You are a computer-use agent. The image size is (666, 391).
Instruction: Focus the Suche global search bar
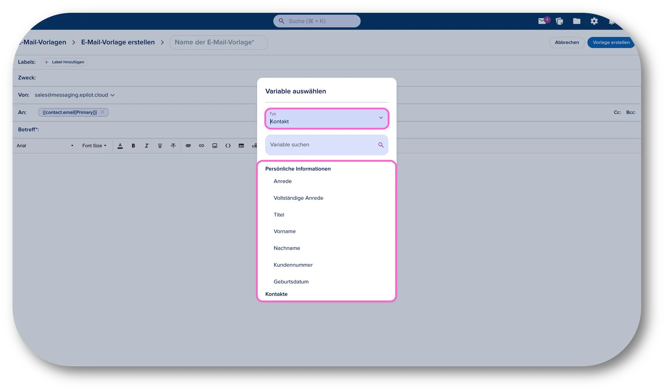click(317, 21)
